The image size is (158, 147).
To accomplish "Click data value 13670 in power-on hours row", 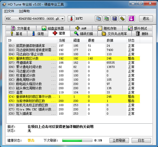I will click(x=111, y=67).
